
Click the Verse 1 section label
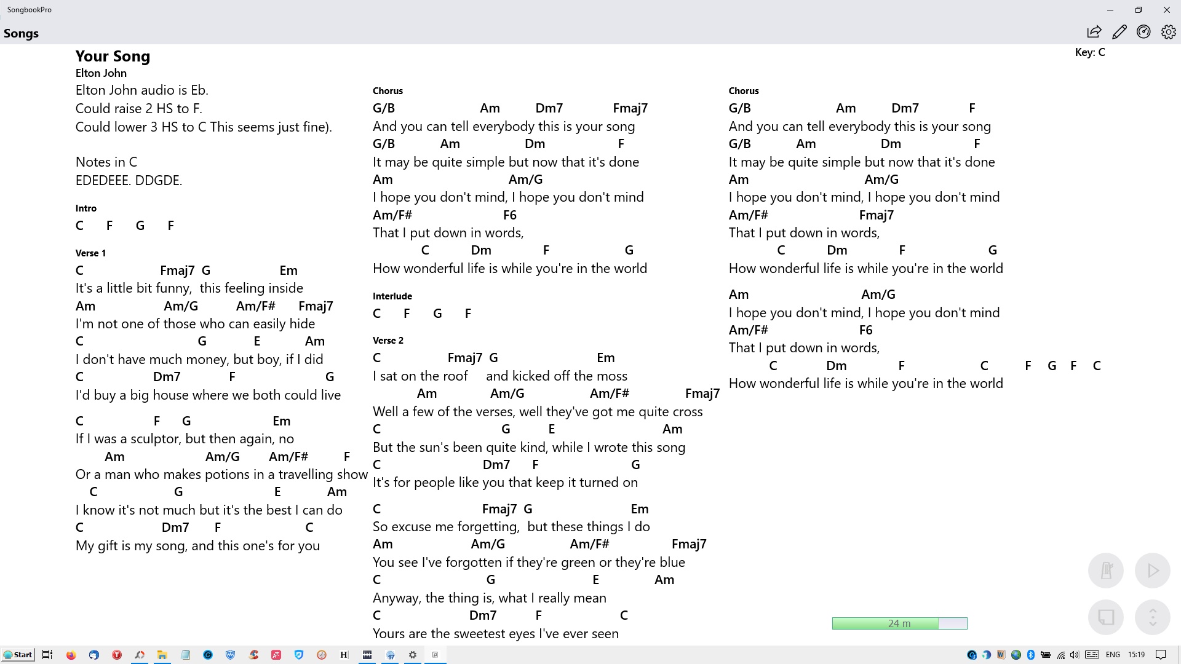pos(90,253)
